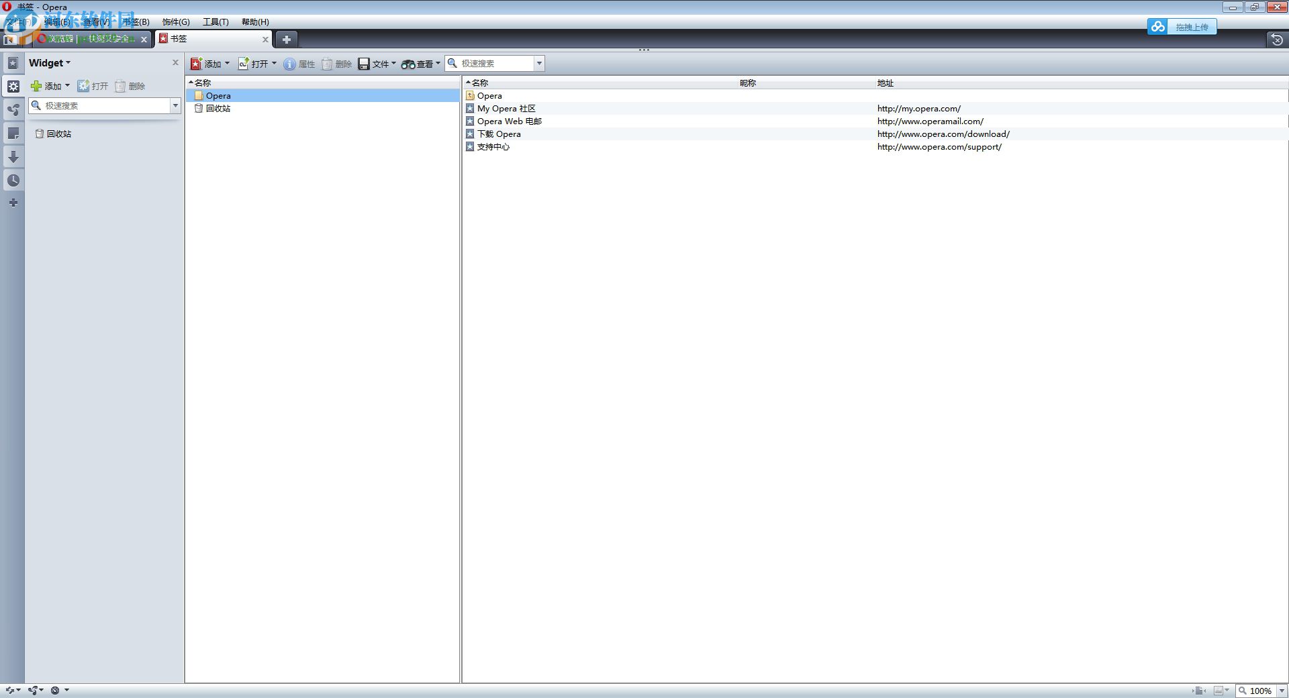
Task: Select the 书签 tab
Action: click(213, 39)
